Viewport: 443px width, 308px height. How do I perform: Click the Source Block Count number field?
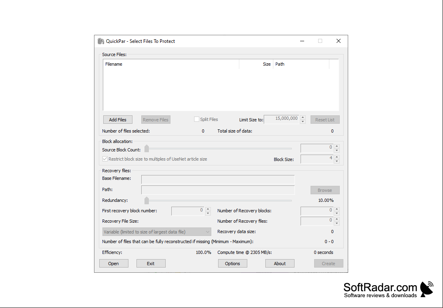tap(317, 148)
